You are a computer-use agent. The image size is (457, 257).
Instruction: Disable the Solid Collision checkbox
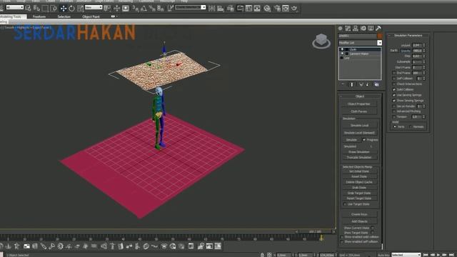pos(393,89)
